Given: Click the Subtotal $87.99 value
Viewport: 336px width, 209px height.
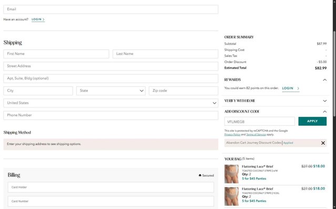Looking at the screenshot, I should [322, 44].
